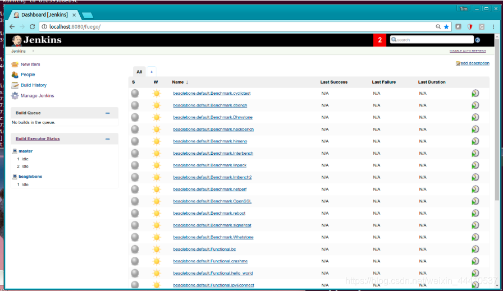Open beaglebone.default.Benchmark.himeno job
This screenshot has height=291, width=503.
(210, 141)
